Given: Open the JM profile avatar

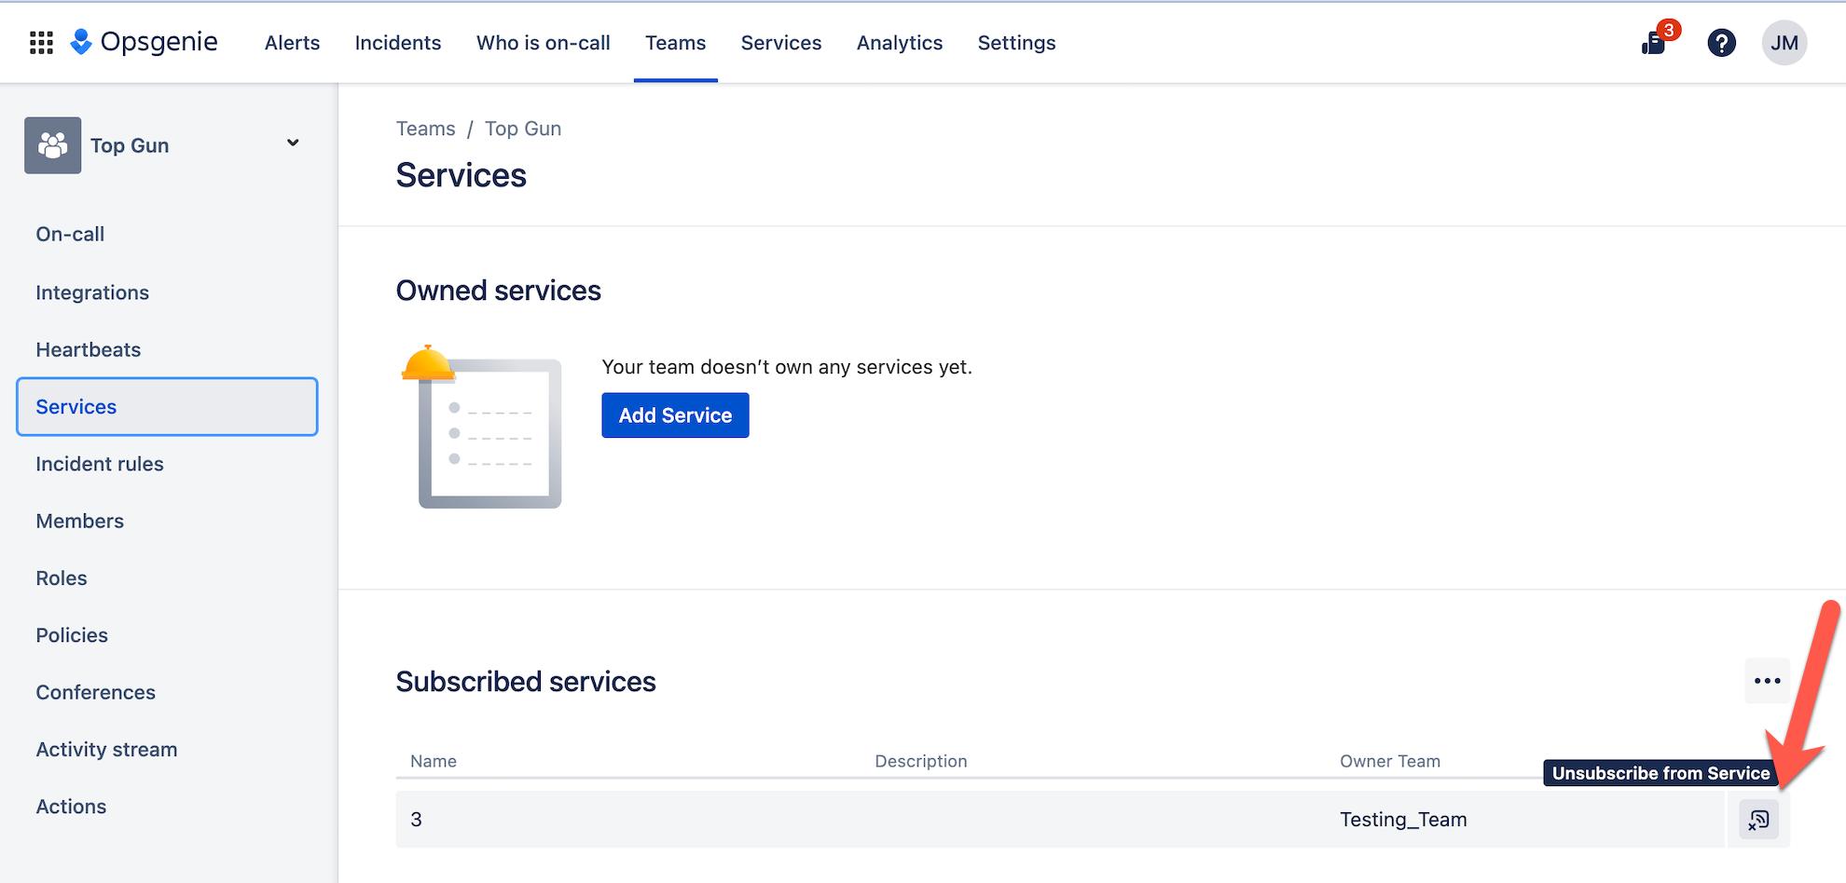Looking at the screenshot, I should point(1784,43).
